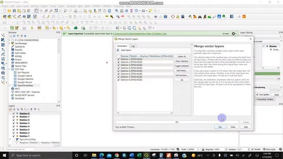Click the Zoom Out magnifier icon
The width and height of the screenshot is (283, 159).
click(51, 11)
